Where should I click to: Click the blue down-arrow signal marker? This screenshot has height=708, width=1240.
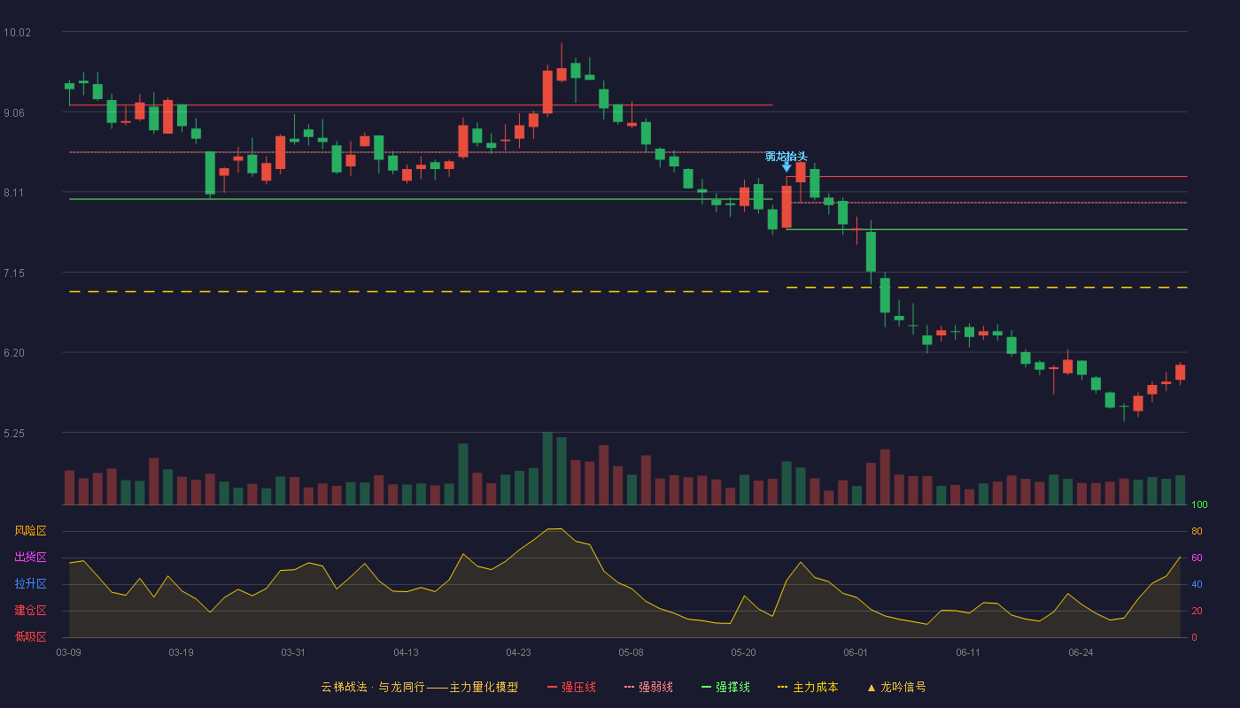[787, 166]
